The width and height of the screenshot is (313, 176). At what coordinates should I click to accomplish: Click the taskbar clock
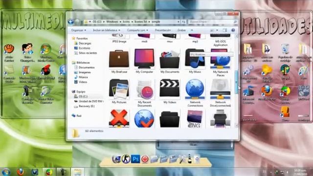(x=300, y=172)
